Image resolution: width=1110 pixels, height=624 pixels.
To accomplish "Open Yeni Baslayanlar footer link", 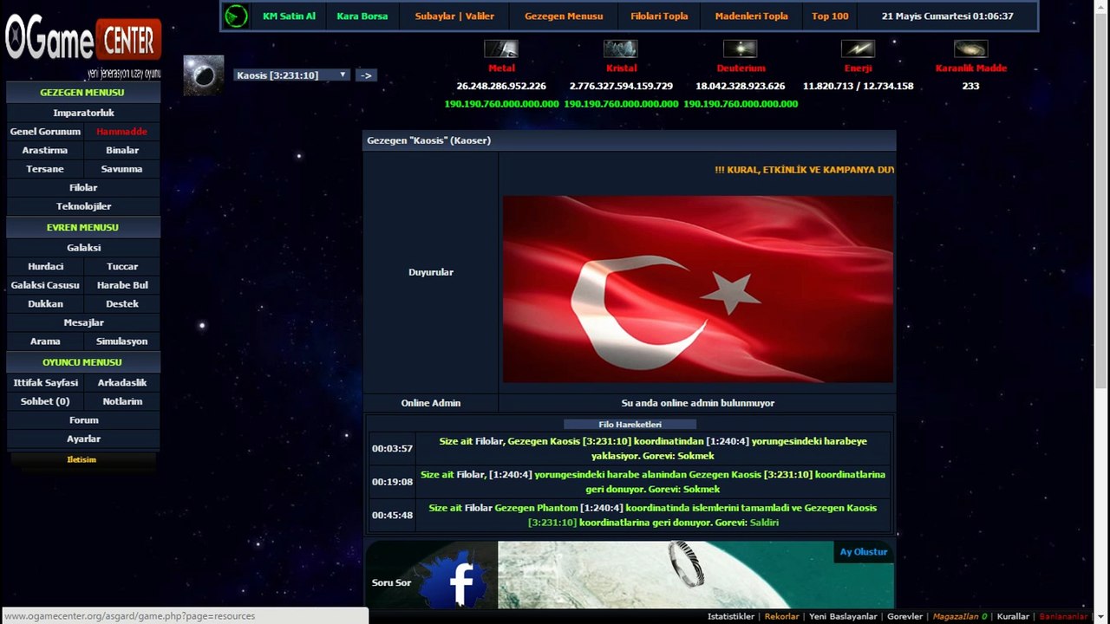I will pyautogui.click(x=843, y=616).
